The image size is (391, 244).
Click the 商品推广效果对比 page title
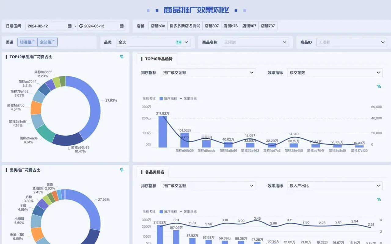[x=196, y=10]
